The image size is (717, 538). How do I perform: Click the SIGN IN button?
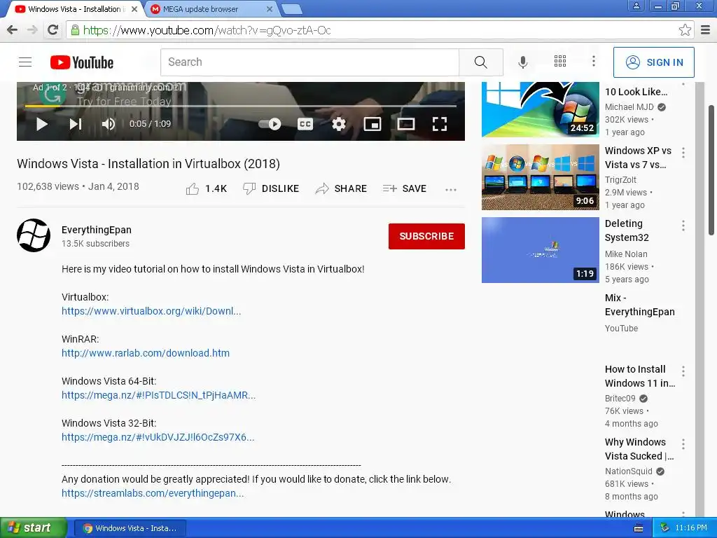(654, 62)
